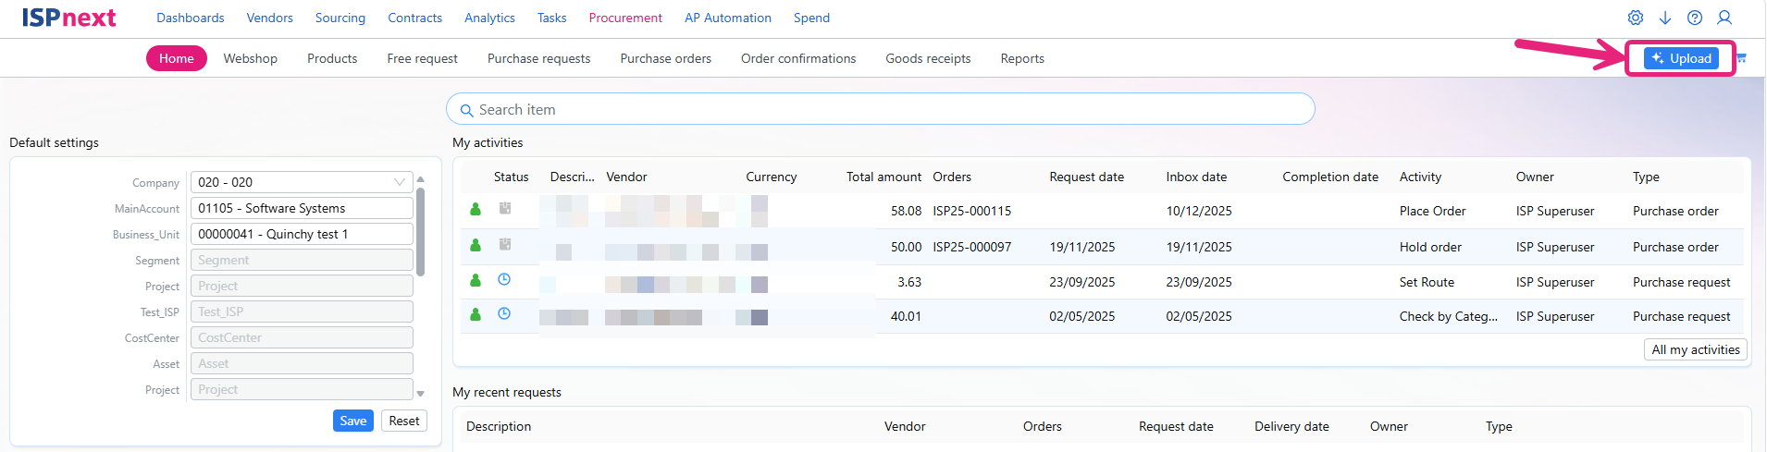Click the status icon on Hold order row

tap(505, 244)
